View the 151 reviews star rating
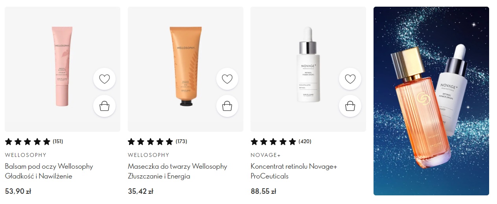The image size is (497, 204). (34, 141)
